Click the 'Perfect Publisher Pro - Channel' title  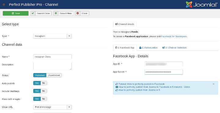point(33,5)
